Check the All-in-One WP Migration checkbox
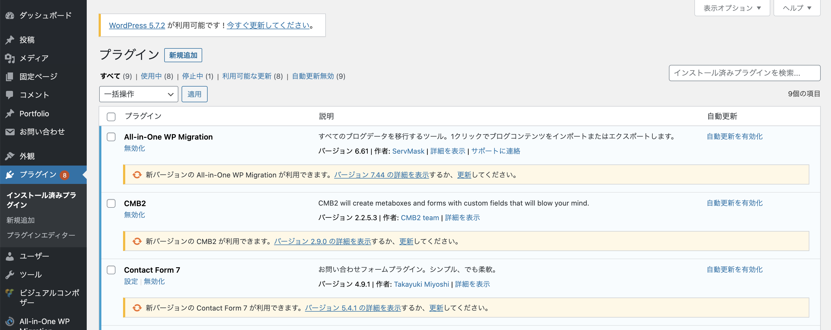The width and height of the screenshot is (831, 330). click(x=111, y=137)
